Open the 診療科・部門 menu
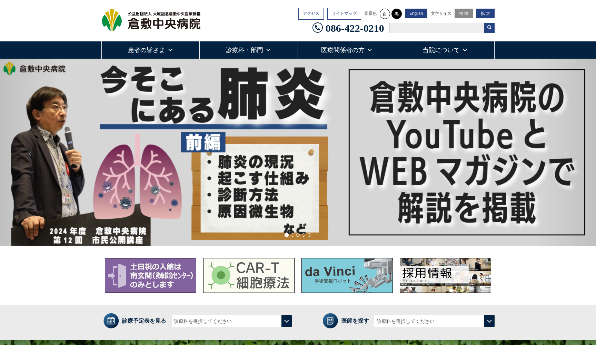 pyautogui.click(x=248, y=50)
